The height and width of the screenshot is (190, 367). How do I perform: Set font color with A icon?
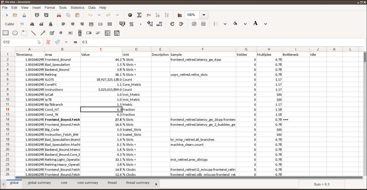click(255, 23)
